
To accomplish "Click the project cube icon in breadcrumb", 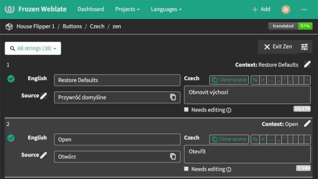I will 9,26.
